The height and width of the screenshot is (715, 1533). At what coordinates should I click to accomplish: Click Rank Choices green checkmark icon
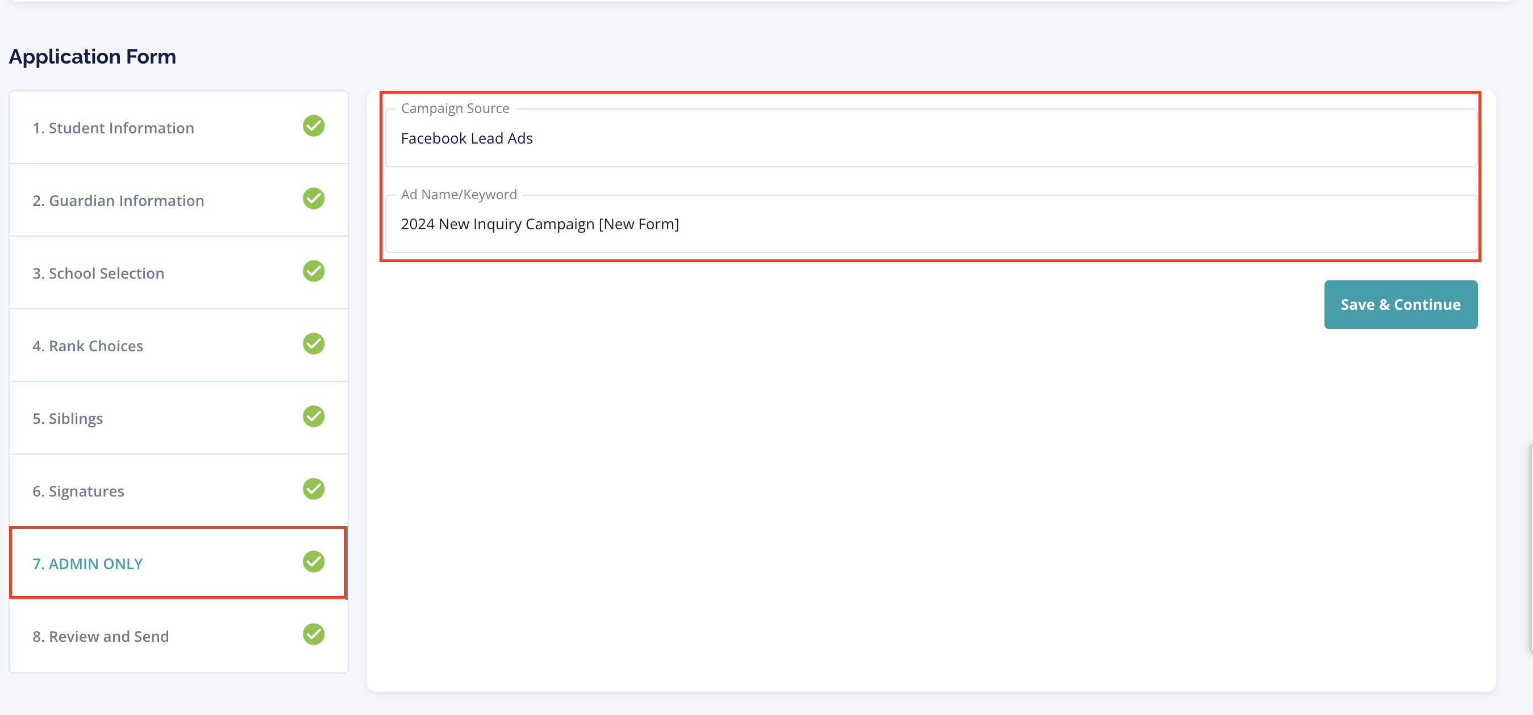pyautogui.click(x=314, y=343)
